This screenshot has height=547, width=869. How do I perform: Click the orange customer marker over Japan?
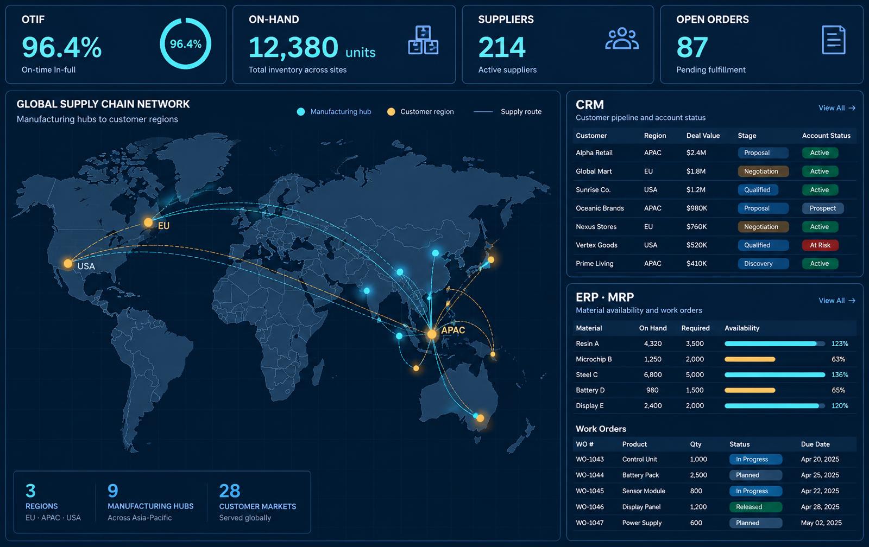[x=491, y=259]
